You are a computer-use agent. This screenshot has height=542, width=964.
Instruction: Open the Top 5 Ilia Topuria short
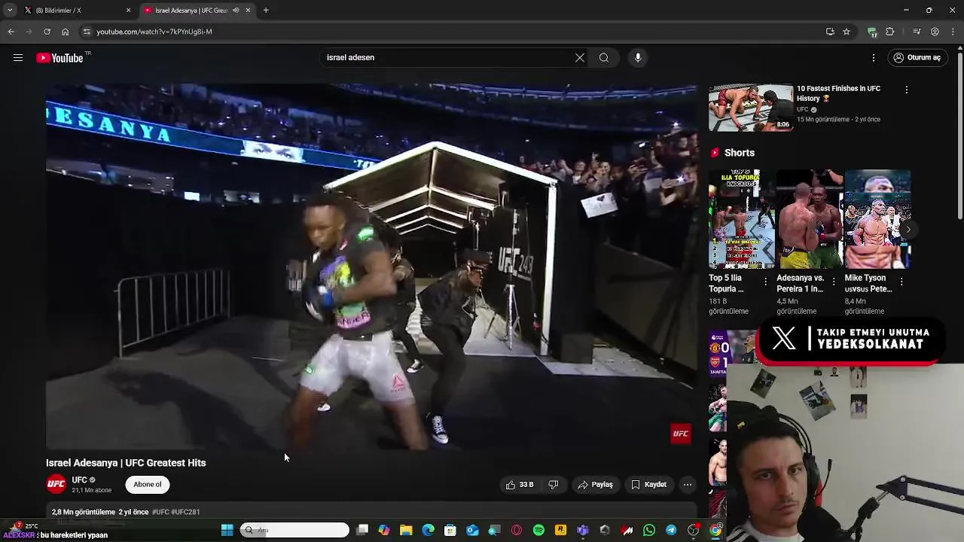742,219
